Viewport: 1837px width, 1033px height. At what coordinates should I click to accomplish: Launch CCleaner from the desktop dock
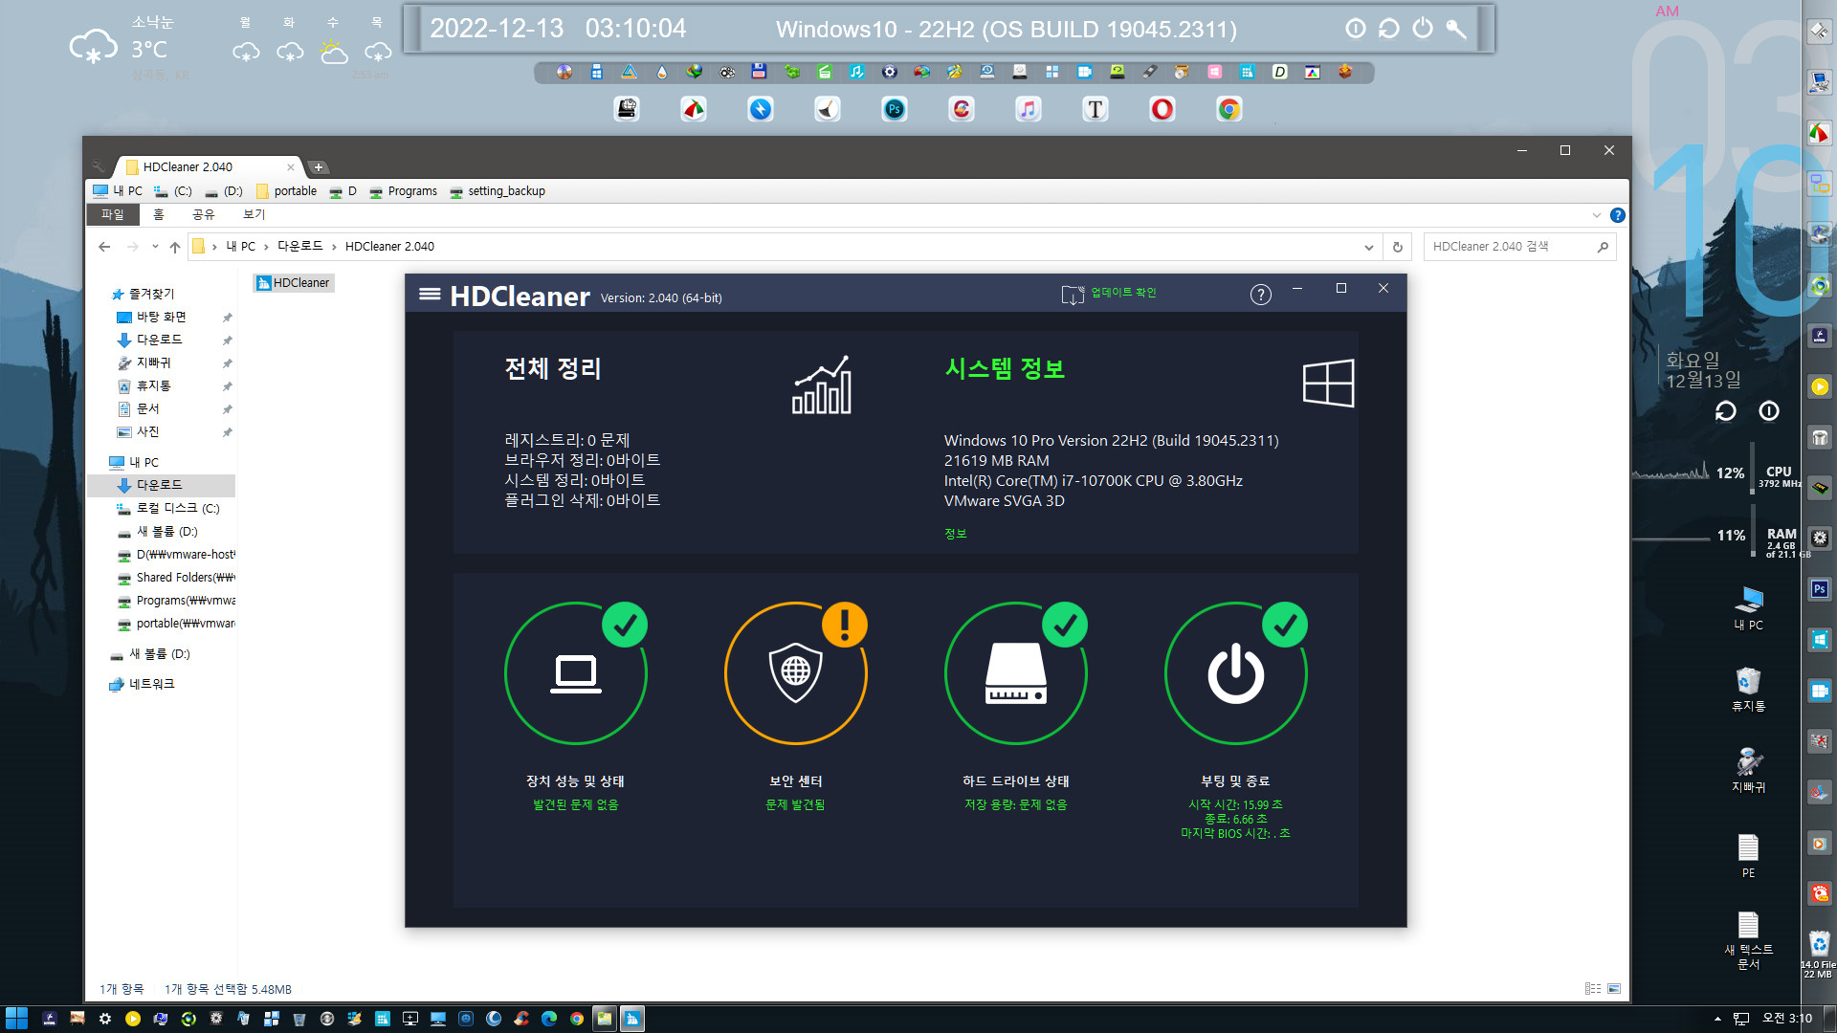pyautogui.click(x=962, y=110)
